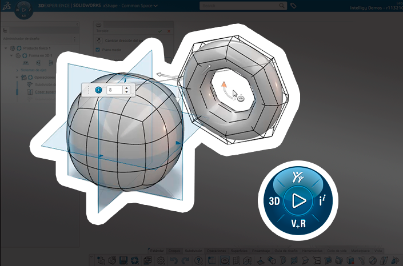Click the undo arrow in the bottom toolbar

[x=174, y=260]
